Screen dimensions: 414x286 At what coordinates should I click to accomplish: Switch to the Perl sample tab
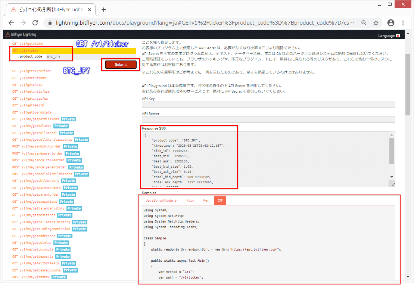click(206, 200)
